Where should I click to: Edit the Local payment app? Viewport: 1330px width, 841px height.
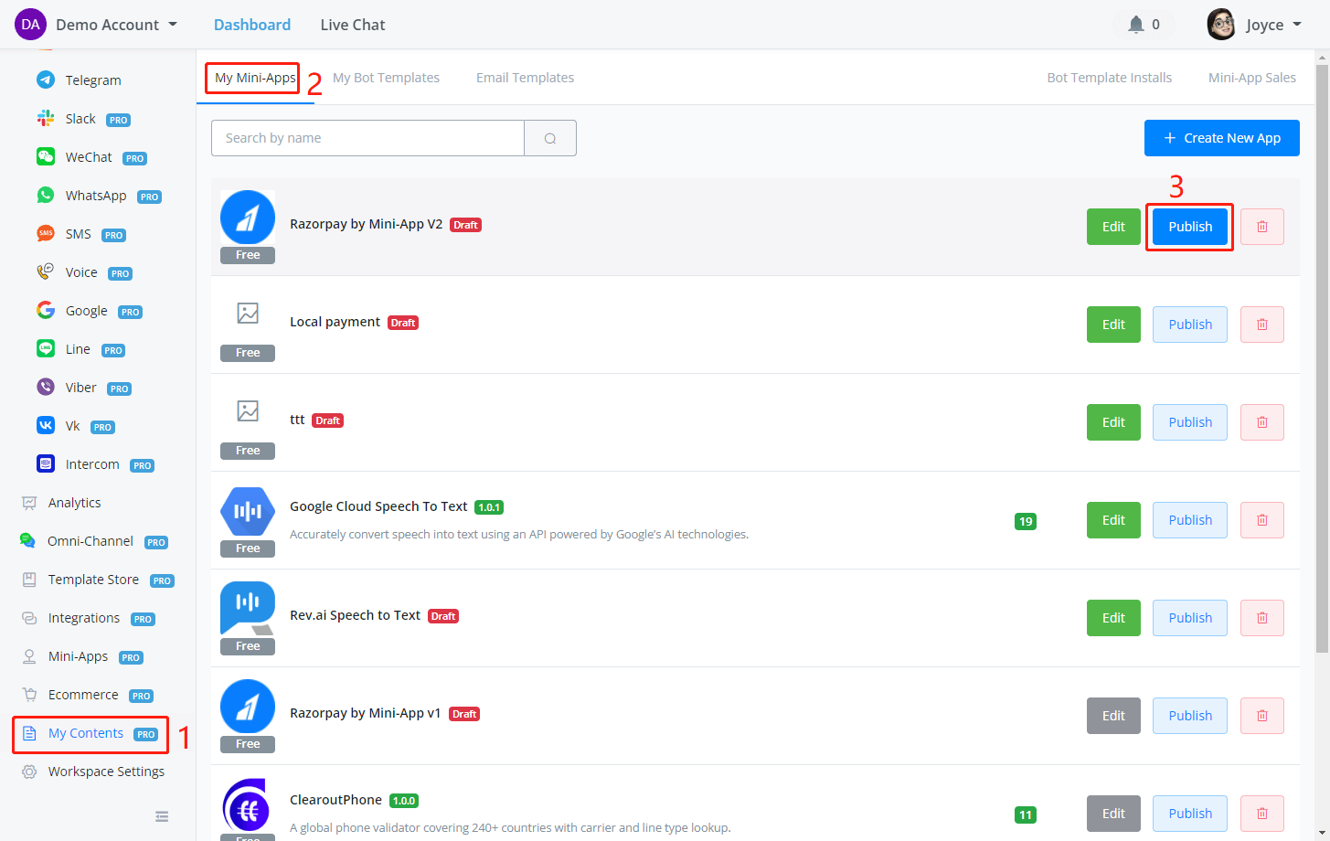tap(1113, 325)
